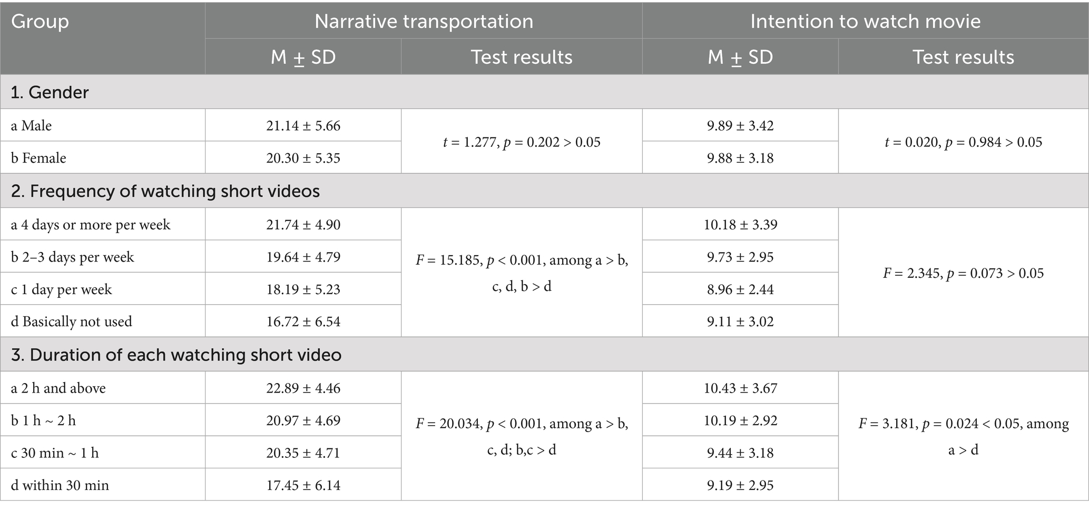Screen dimensions: 1089x510
Task: Click the 'a Male' row label
Action: (x=32, y=126)
